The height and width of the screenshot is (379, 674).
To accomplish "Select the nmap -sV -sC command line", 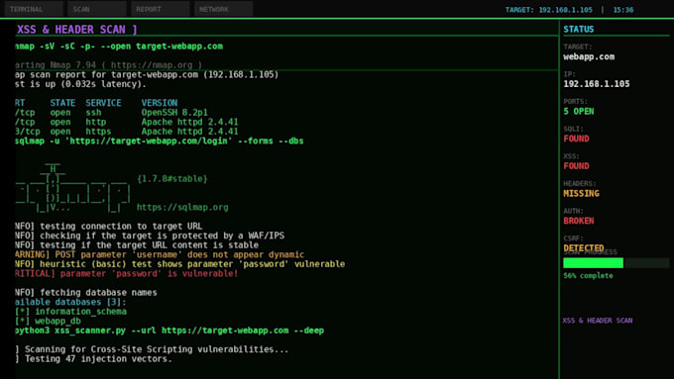I will coord(119,47).
